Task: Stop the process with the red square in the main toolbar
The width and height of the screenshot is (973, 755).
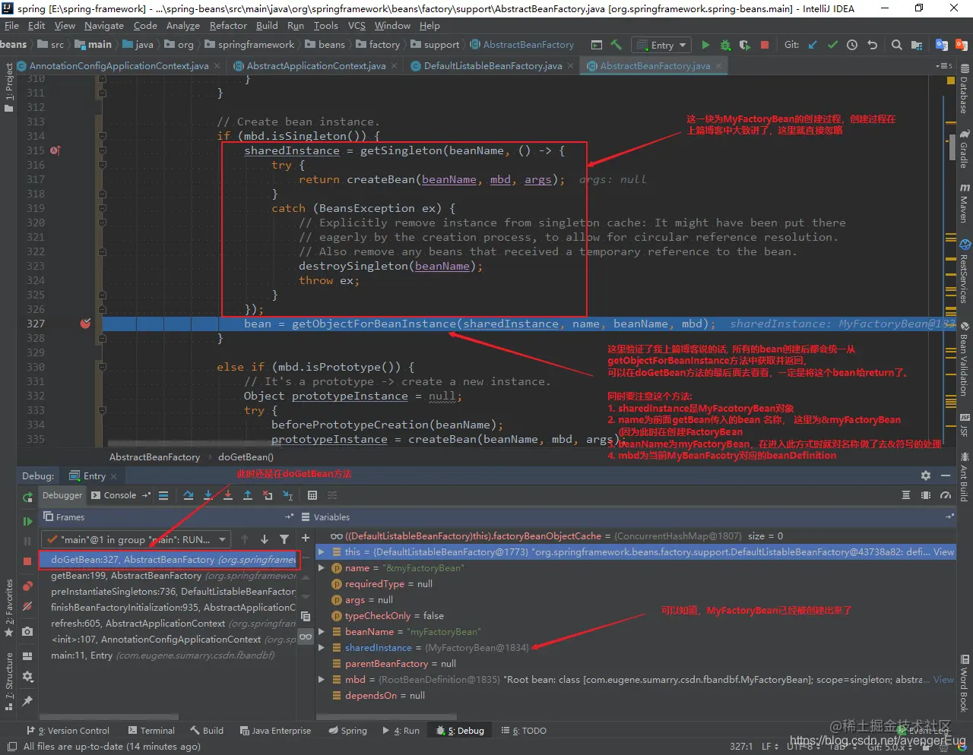Action: tap(765, 45)
